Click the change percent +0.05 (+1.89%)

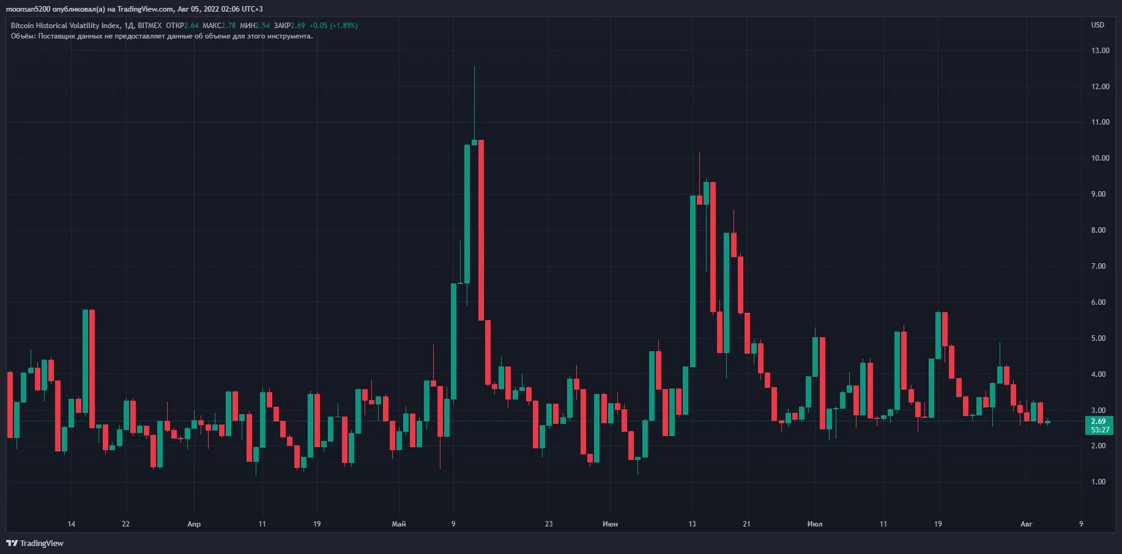point(333,26)
